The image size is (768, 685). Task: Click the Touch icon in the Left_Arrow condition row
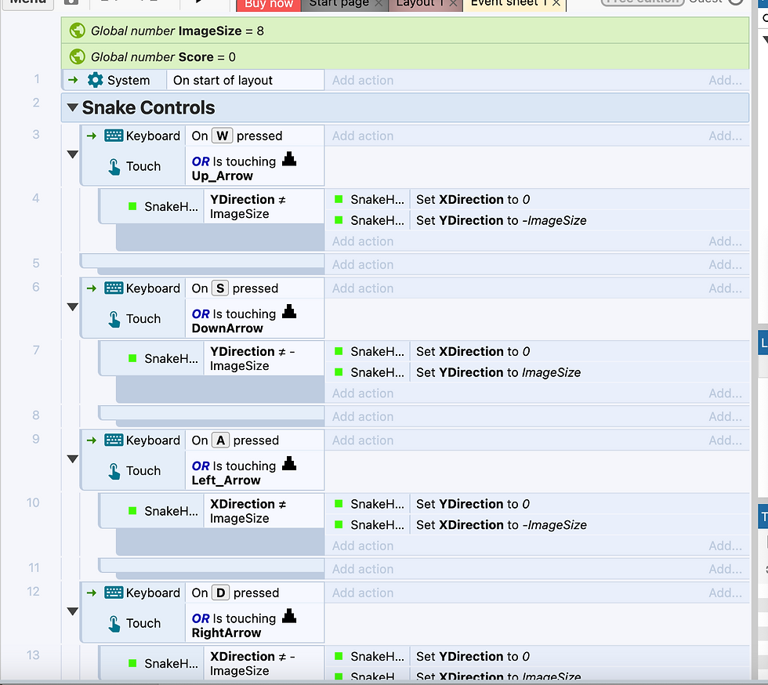[114, 471]
